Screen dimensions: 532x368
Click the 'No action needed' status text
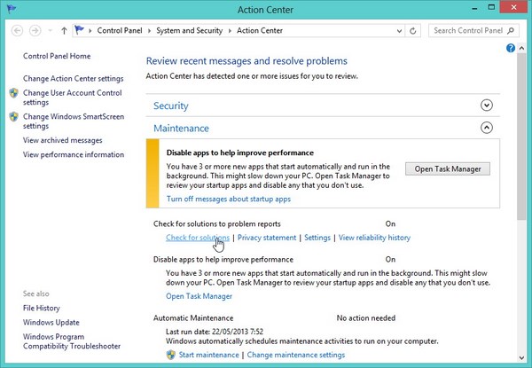click(365, 317)
